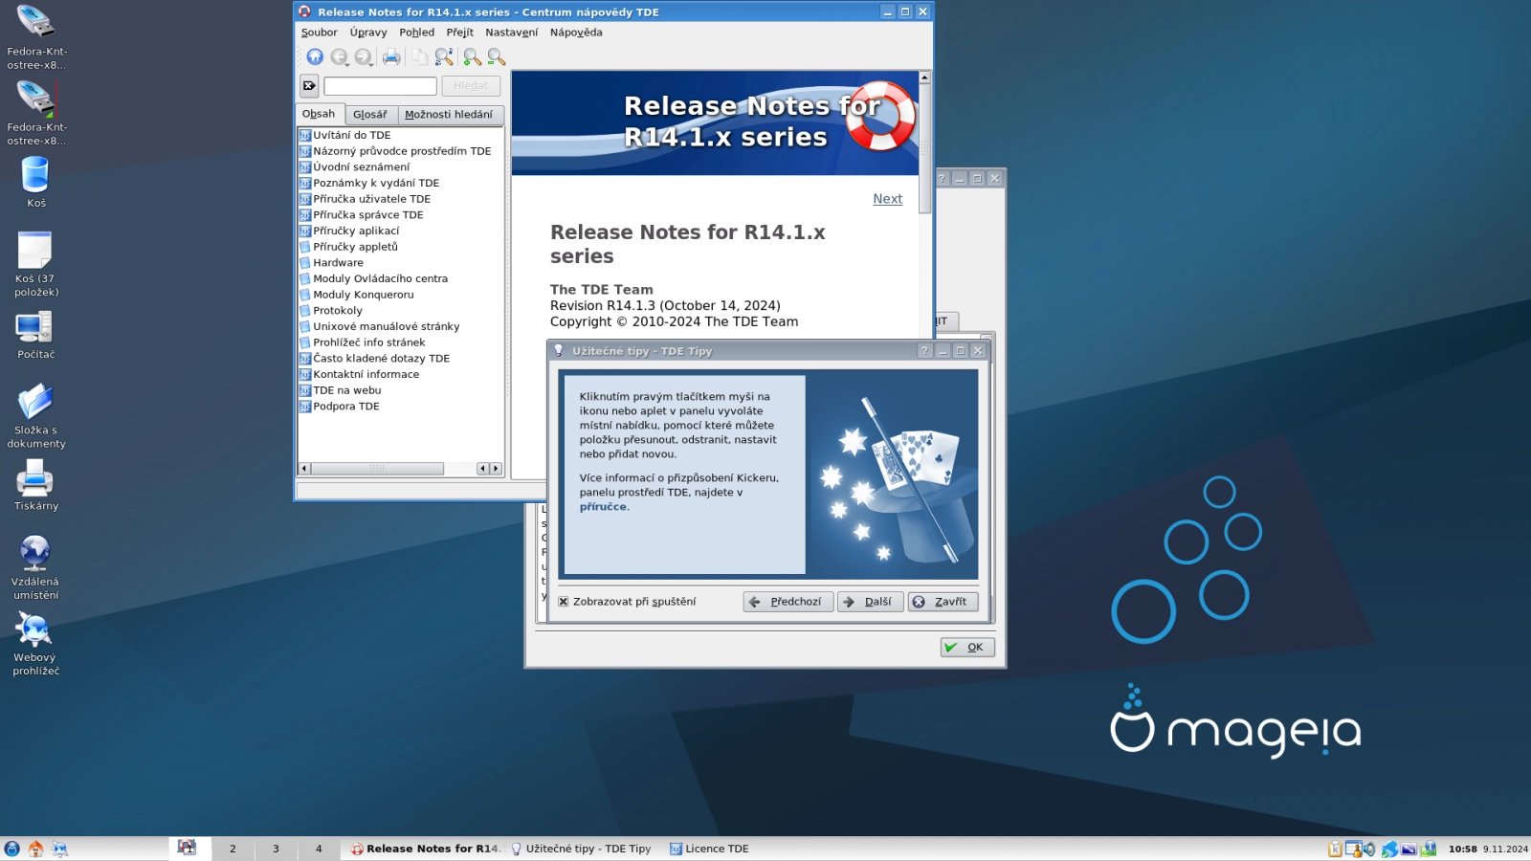The image size is (1531, 861).
Task: Switch to the Glosář tab
Action: 370,115
